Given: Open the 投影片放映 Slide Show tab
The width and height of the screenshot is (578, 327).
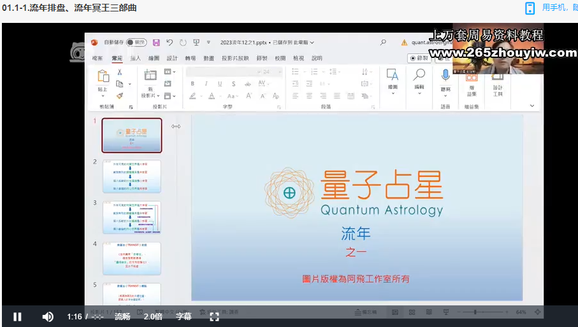Looking at the screenshot, I should 235,58.
